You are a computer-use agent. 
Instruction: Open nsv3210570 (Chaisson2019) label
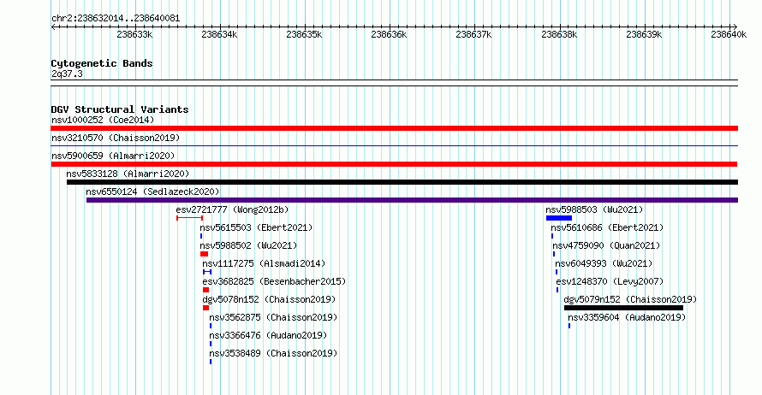pos(116,138)
